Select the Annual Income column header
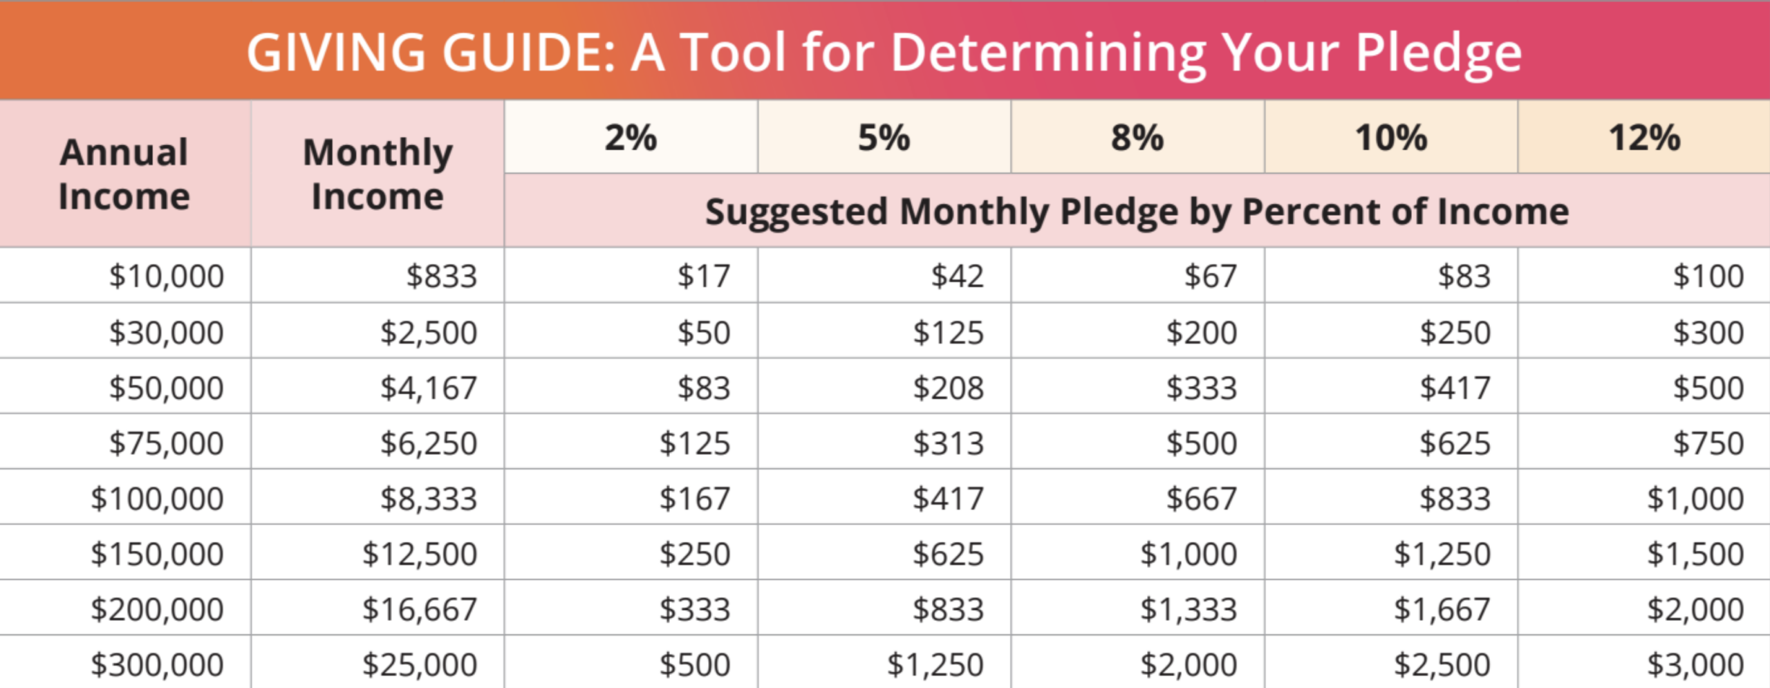Viewport: 1770px width, 688px height. 124,174
